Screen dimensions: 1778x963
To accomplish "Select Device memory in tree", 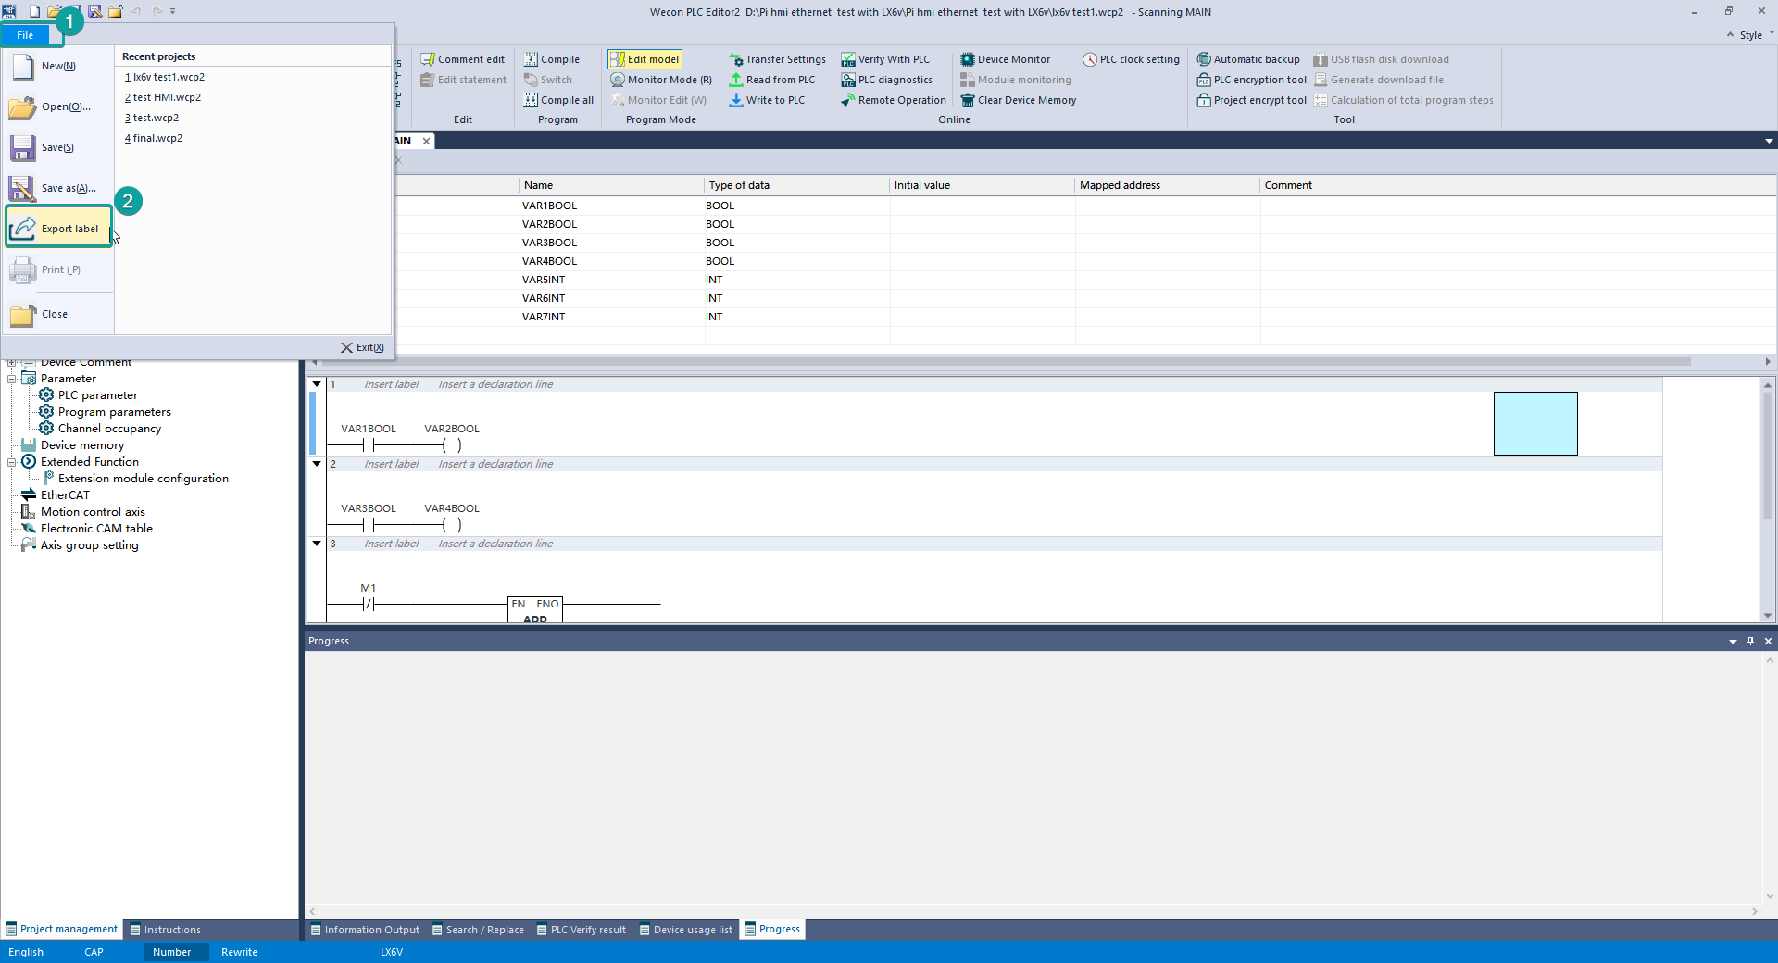I will (81, 445).
